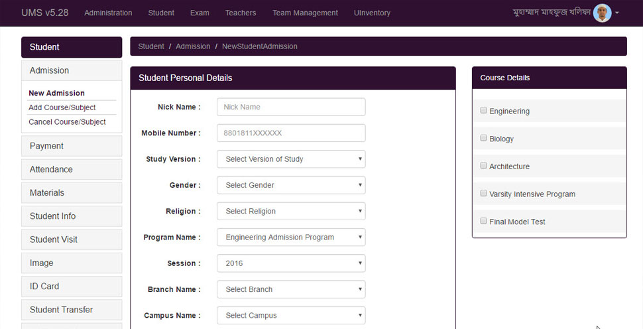
Task: Open the Session year dropdown
Action: point(291,263)
